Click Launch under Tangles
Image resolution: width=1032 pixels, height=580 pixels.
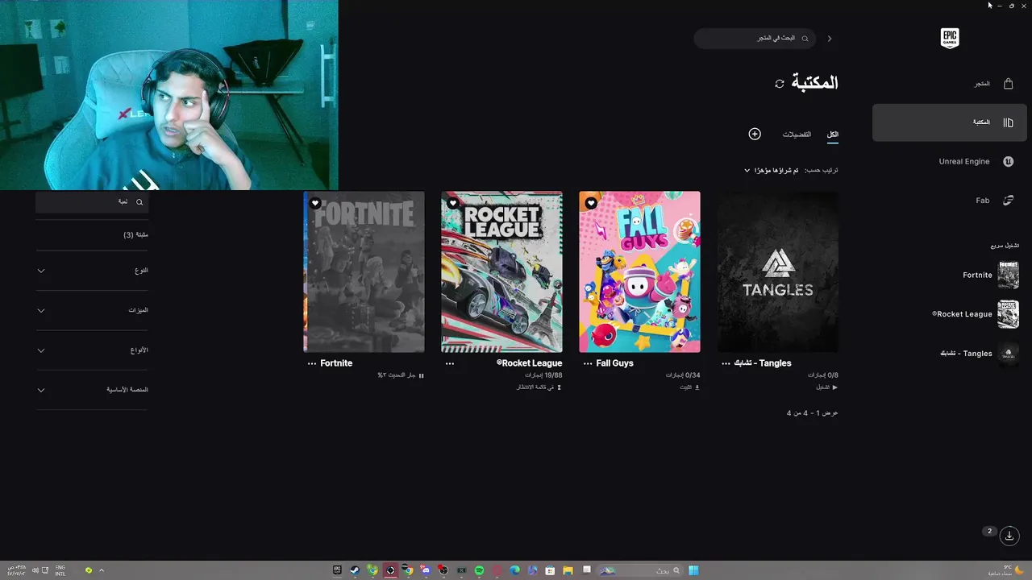[x=826, y=387]
